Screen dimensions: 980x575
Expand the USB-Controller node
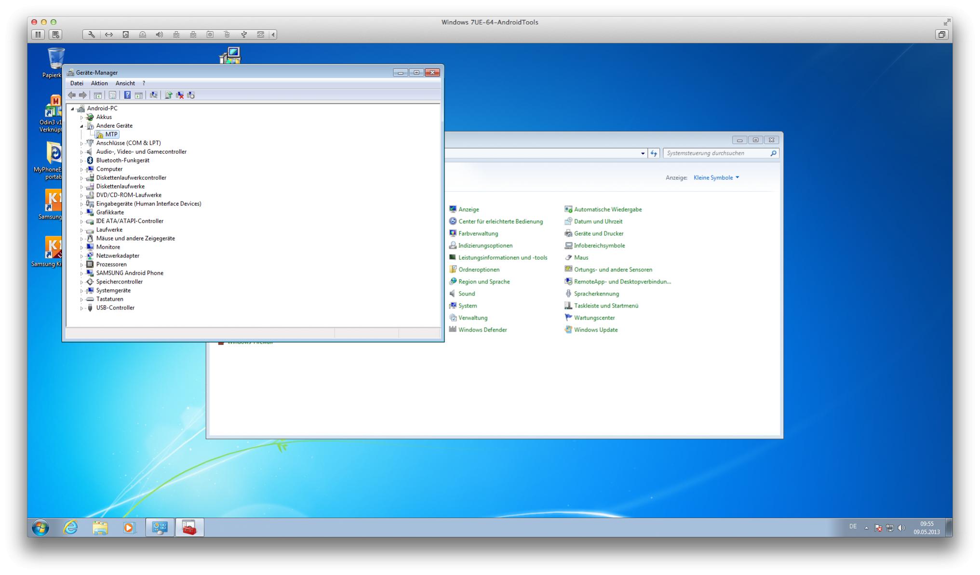81,308
